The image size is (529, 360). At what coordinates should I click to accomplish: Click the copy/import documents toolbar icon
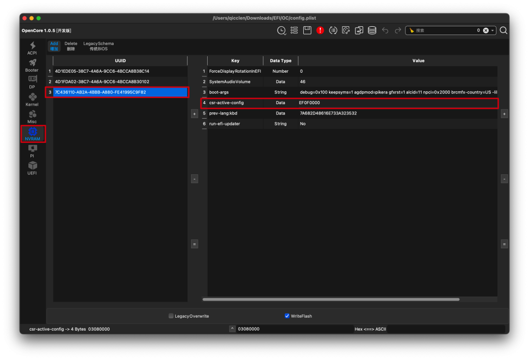point(359,30)
